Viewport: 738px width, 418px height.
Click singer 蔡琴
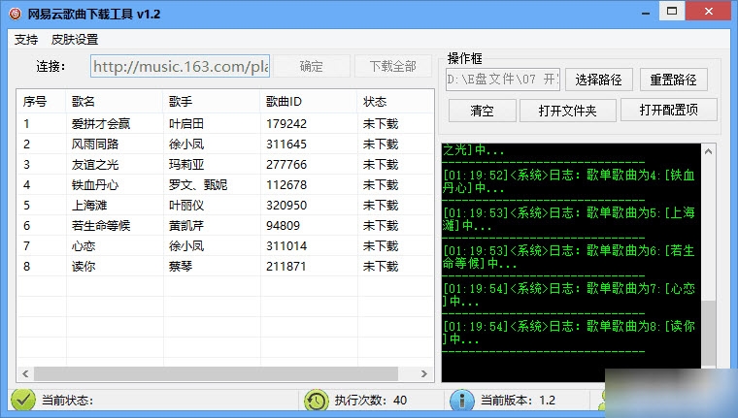pyautogui.click(x=181, y=266)
